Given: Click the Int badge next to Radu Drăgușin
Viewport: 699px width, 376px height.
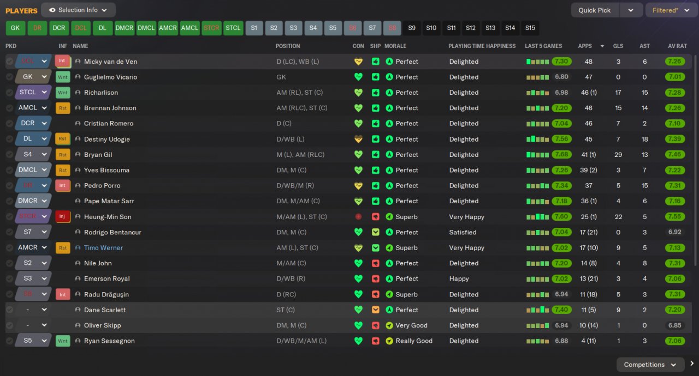Looking at the screenshot, I should click(63, 294).
